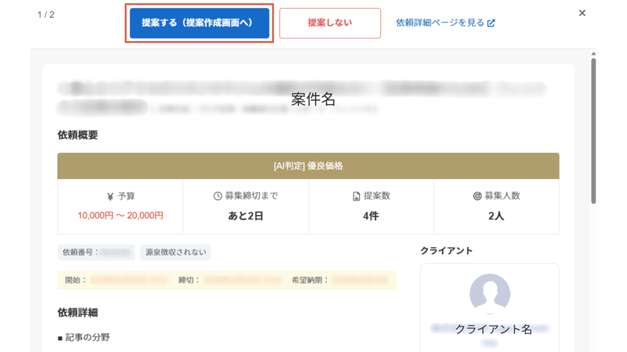Screen dimensions: 627x352
Task: Select the client avatar image
Action: coord(489,294)
